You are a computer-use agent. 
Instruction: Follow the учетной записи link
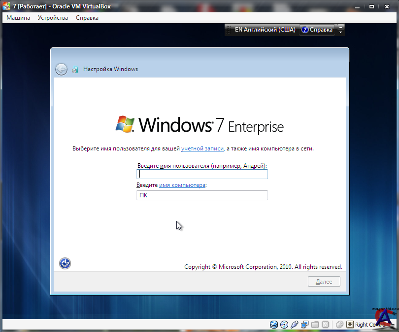[x=202, y=148]
